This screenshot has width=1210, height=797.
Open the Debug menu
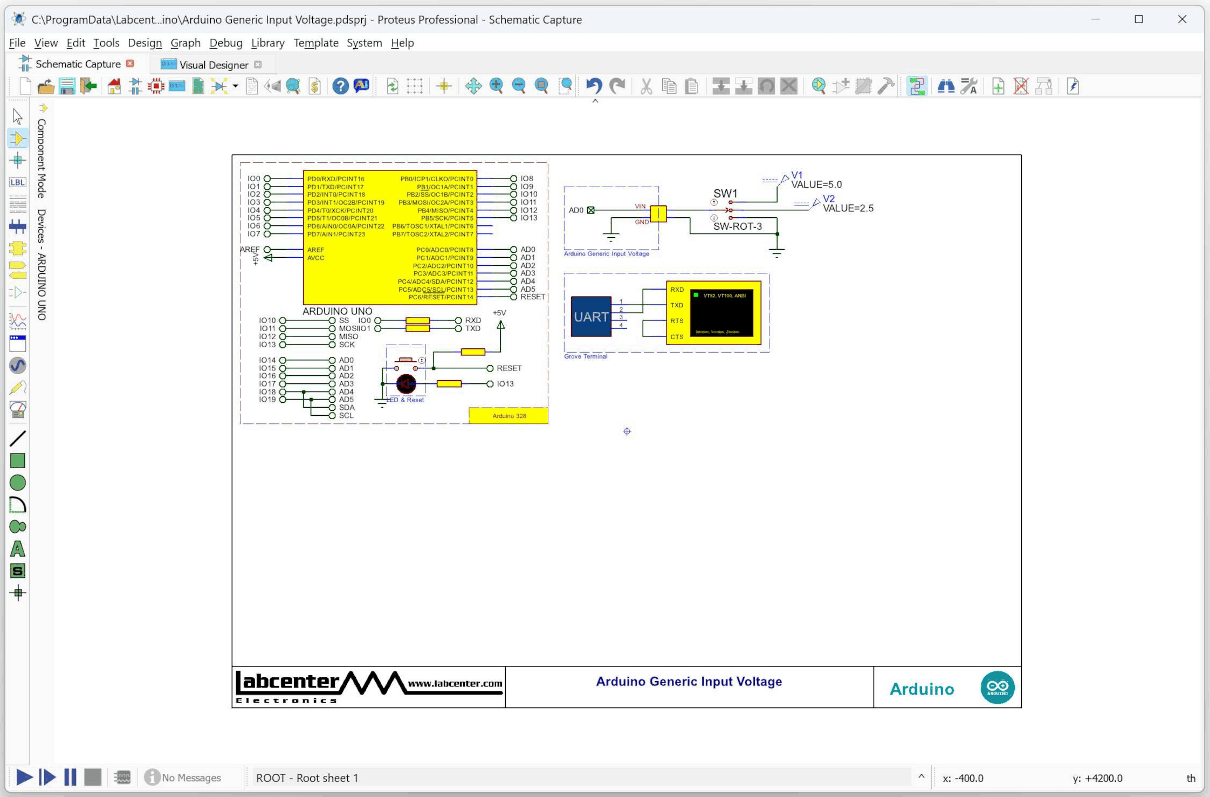[x=225, y=43]
